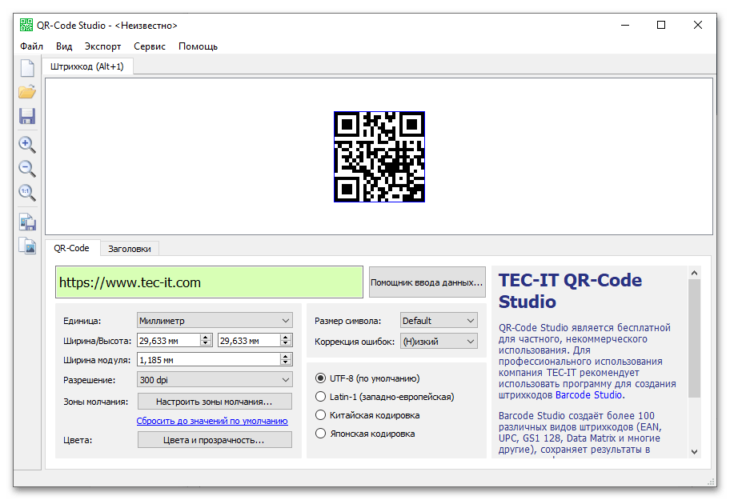Switch to the Заголовки tab
This screenshot has height=500, width=730.
[130, 249]
